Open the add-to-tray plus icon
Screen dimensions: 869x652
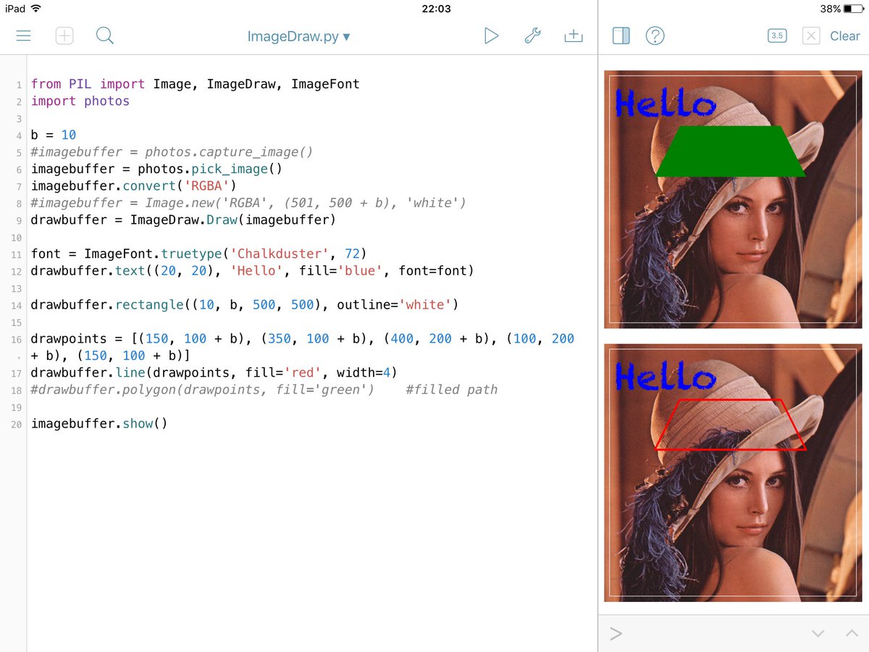click(574, 35)
